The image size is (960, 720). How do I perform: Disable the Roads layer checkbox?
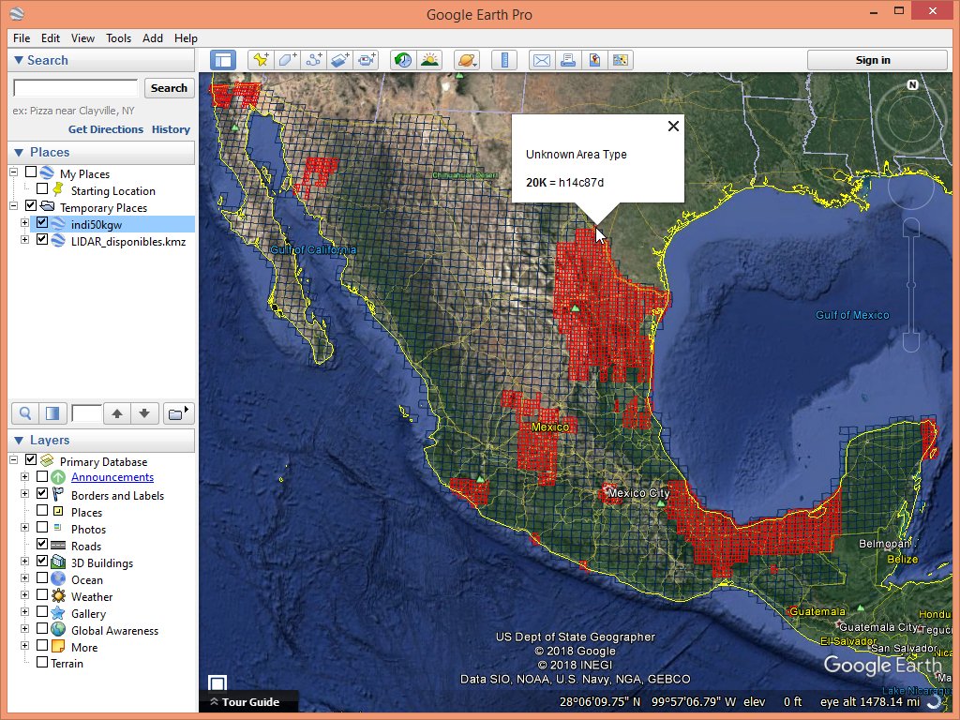click(x=42, y=545)
